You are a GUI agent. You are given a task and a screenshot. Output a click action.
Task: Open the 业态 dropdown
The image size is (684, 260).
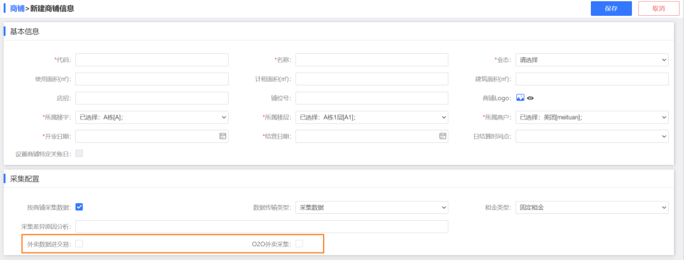pyautogui.click(x=592, y=60)
